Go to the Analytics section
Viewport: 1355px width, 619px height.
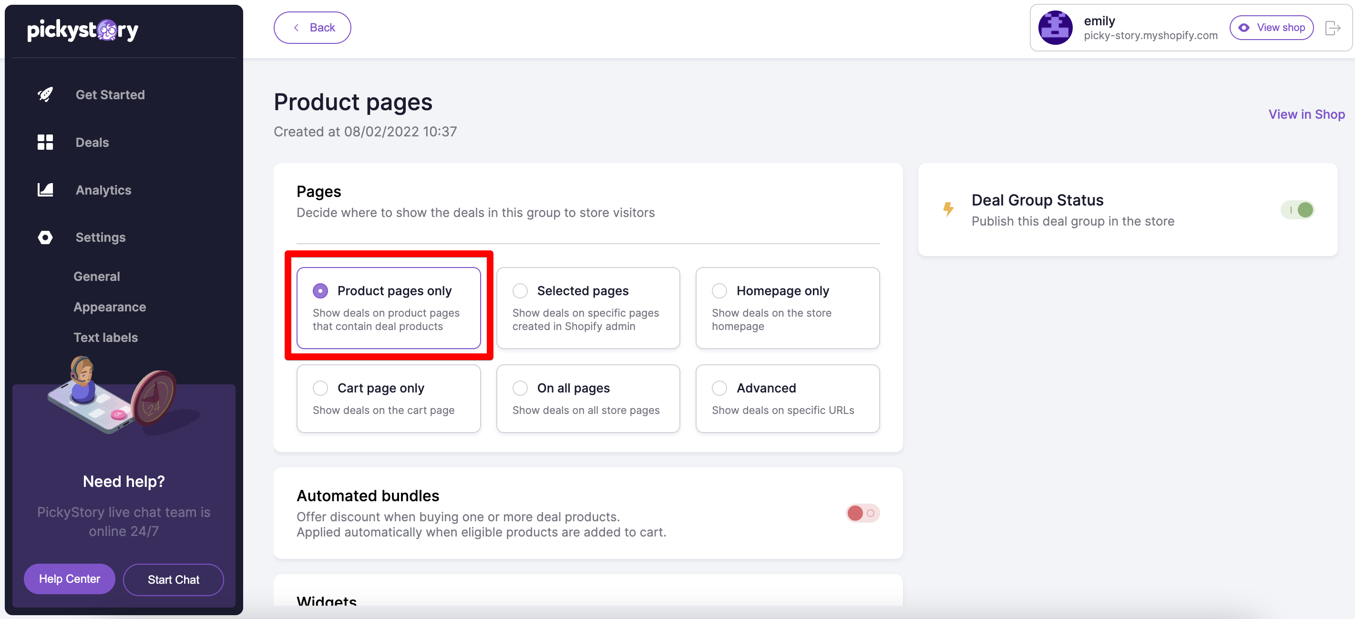103,190
